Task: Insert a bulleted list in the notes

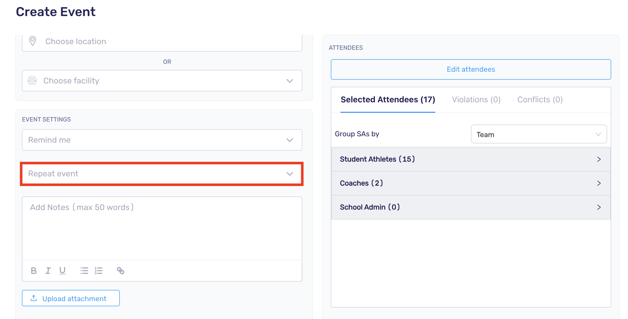Action: pyautogui.click(x=84, y=271)
